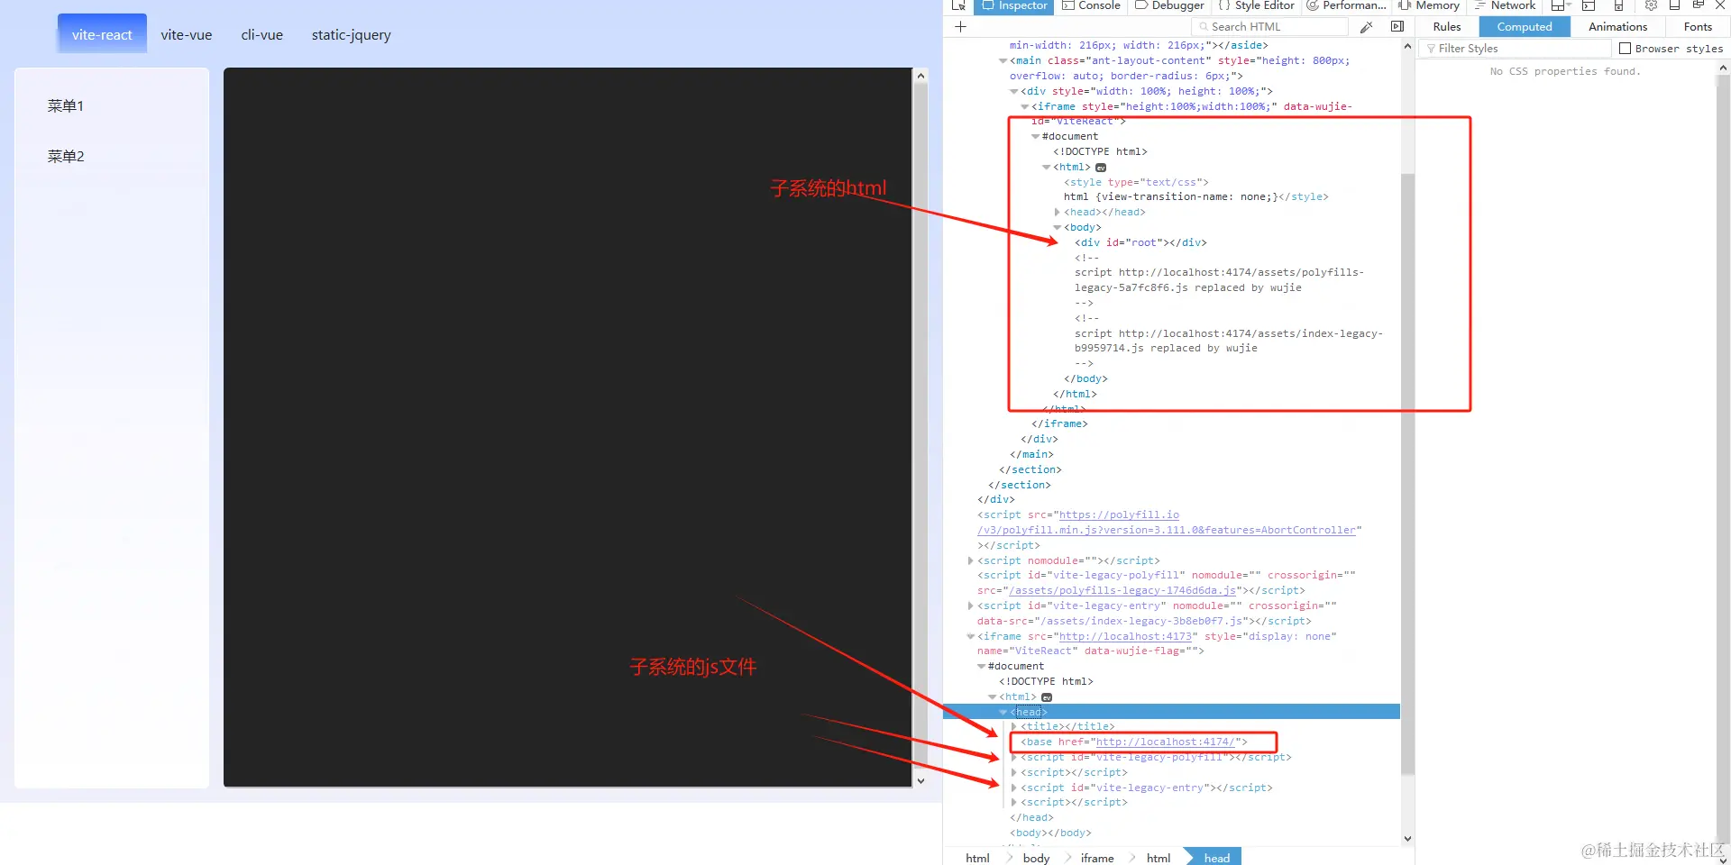Activate the eyedropper color picker icon
1731x865 pixels.
1367,27
